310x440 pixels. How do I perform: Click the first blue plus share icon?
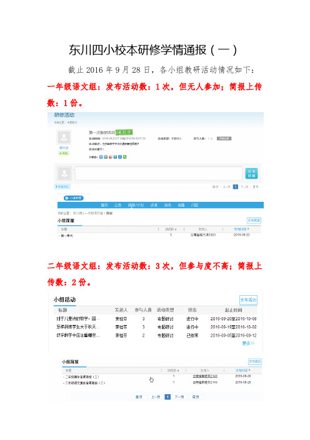coord(101,157)
